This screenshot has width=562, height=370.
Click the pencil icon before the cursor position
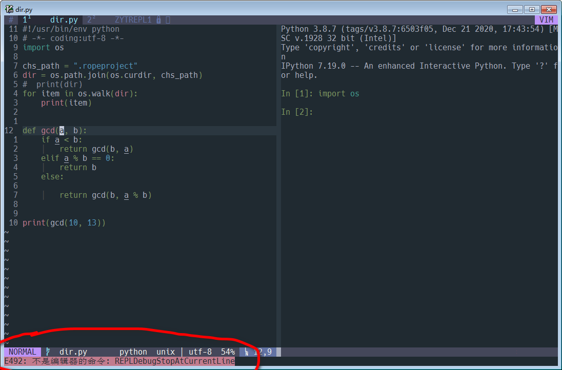click(247, 352)
